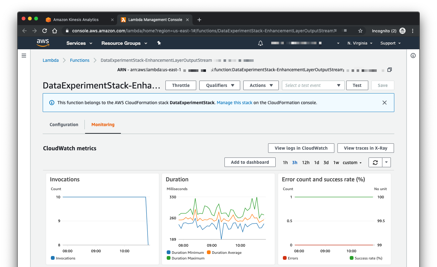This screenshot has width=437, height=267.
Task: Click the forward navigation arrow
Action: [x=35, y=31]
